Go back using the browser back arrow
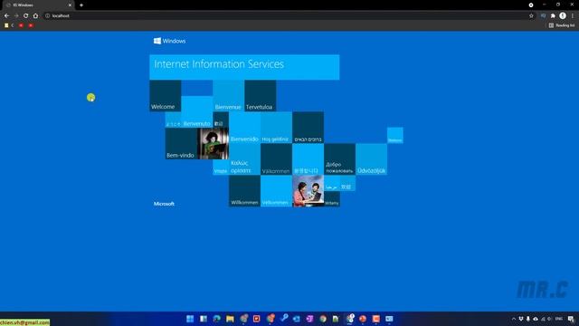This screenshot has width=579, height=326. [6, 16]
